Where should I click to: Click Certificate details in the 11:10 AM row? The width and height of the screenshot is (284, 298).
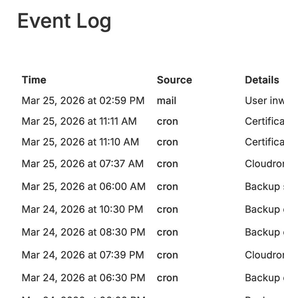(x=264, y=142)
